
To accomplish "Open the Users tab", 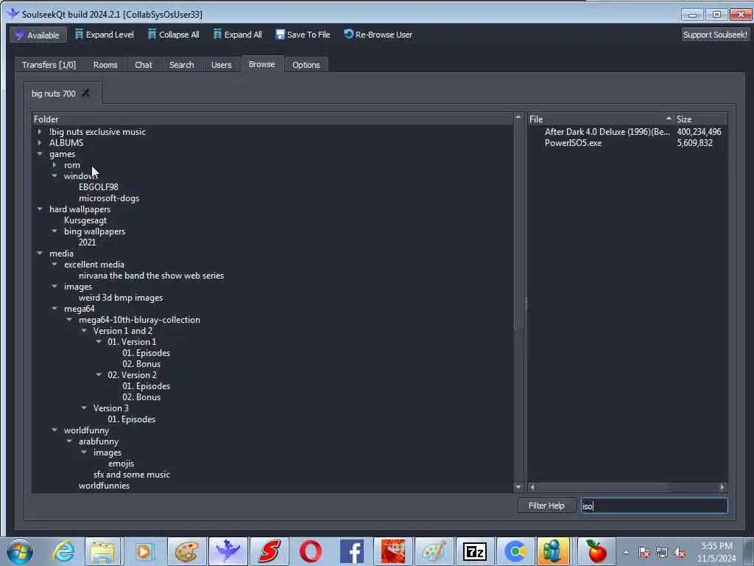I will (x=221, y=65).
